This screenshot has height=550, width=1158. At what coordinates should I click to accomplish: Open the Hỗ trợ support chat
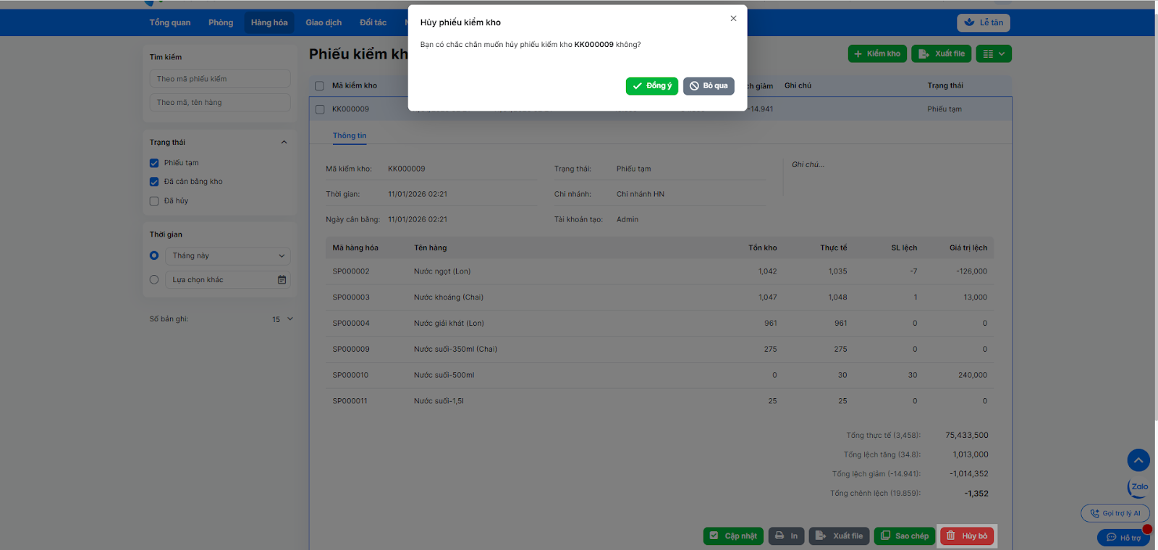(x=1123, y=538)
